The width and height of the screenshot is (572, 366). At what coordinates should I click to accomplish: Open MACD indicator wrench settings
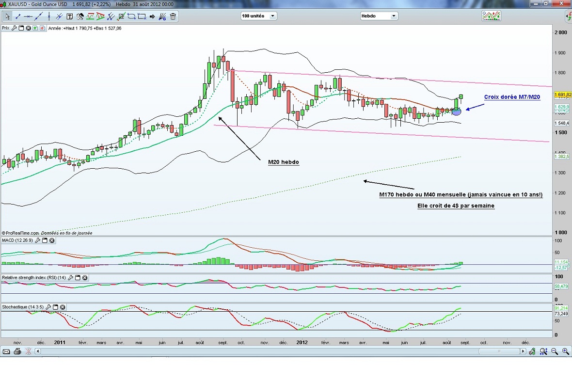tap(37, 240)
